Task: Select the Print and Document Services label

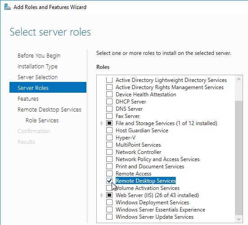Action: pyautogui.click(x=150, y=166)
